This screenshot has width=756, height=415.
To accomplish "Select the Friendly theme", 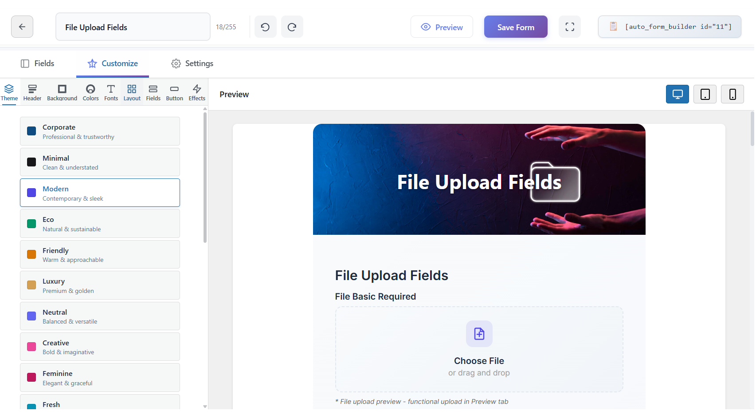I will (x=100, y=254).
